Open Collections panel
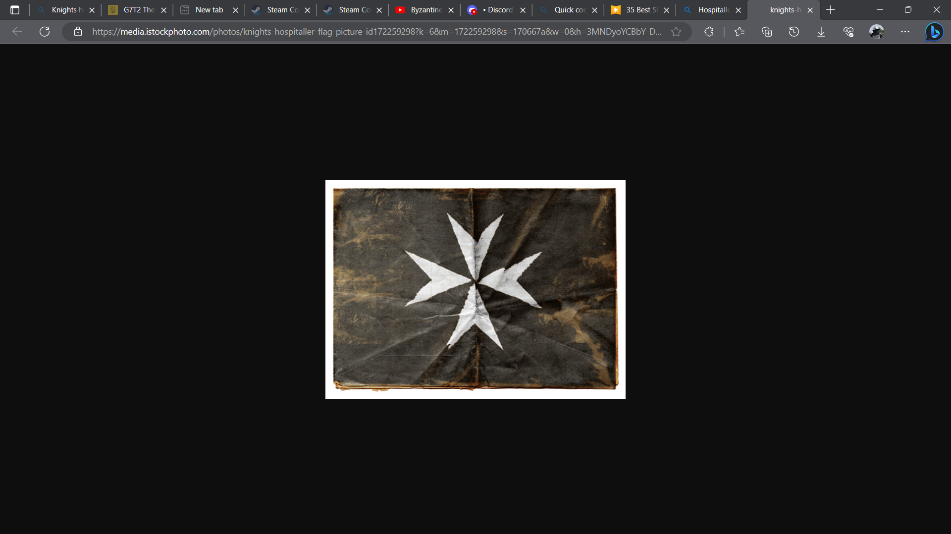Viewport: 951px width, 534px height. tap(767, 32)
